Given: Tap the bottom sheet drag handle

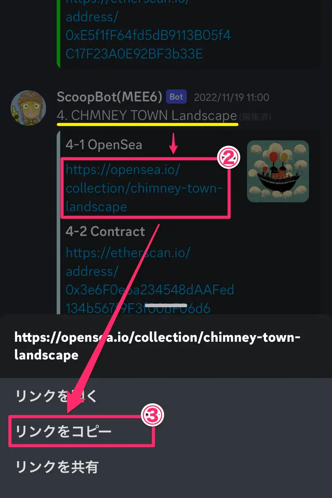Looking at the screenshot, I should pos(166,305).
